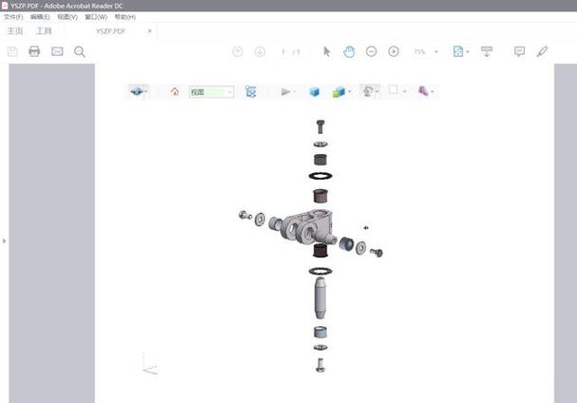Screen dimensions: 577x403
Task: Print the document with printer icon
Action: [x=34, y=51]
